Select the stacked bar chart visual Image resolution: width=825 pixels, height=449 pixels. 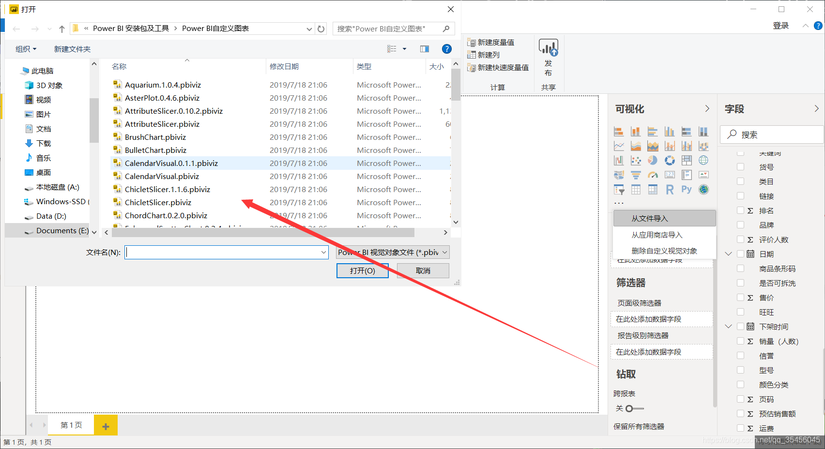pyautogui.click(x=619, y=132)
